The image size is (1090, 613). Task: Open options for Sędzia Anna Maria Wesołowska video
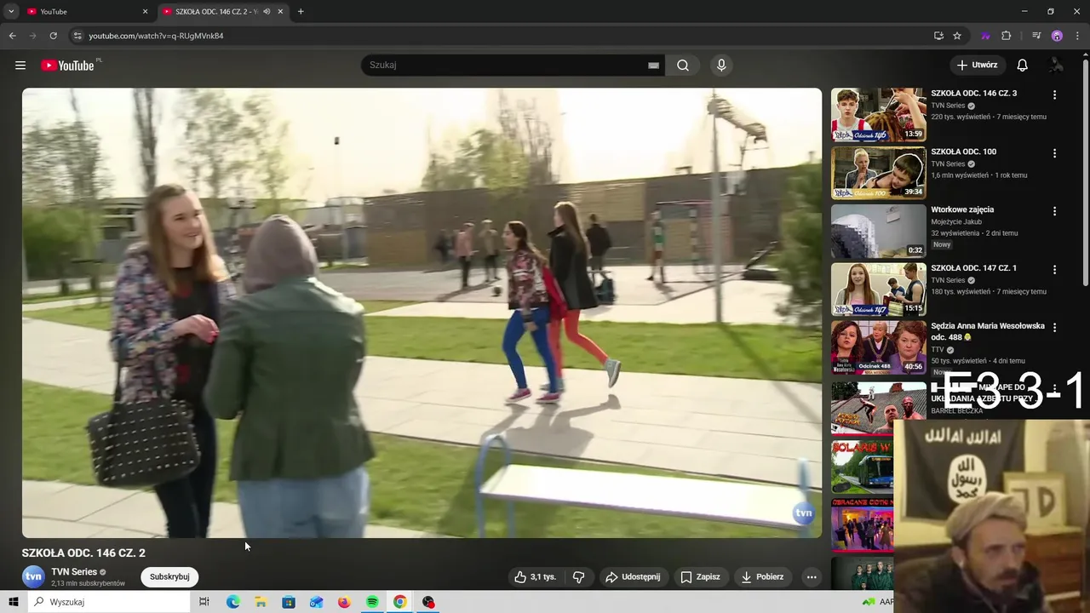(1054, 328)
